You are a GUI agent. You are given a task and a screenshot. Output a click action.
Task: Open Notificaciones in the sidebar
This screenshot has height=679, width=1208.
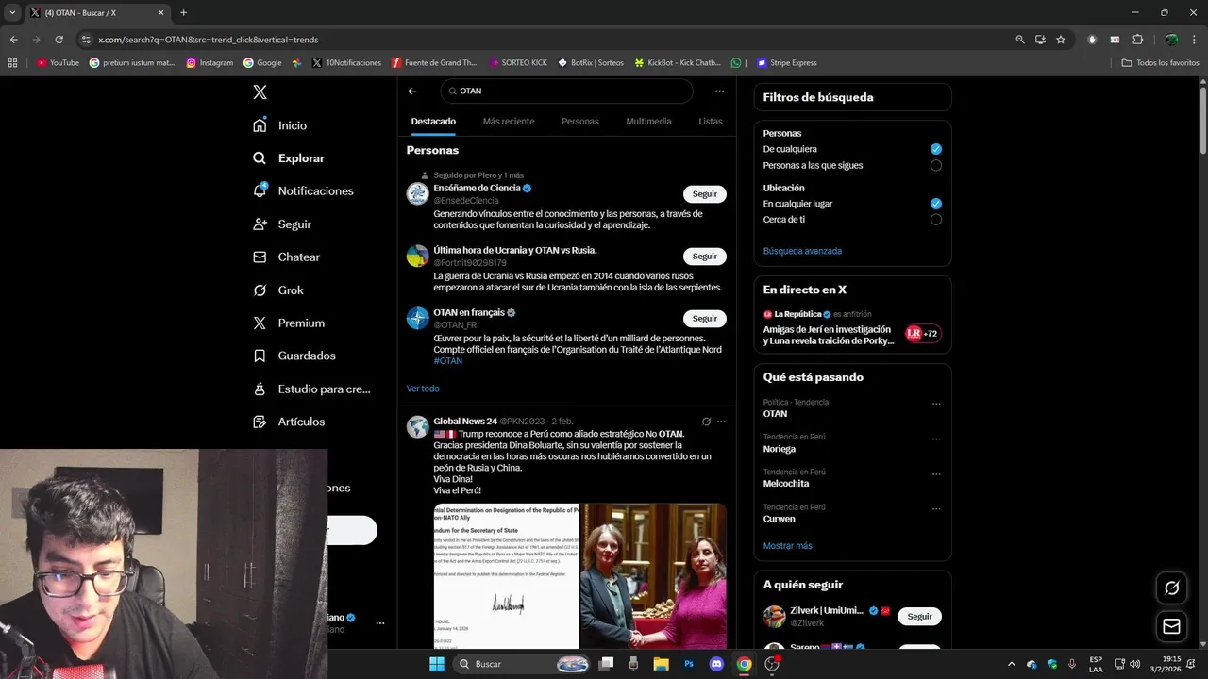[x=303, y=190]
